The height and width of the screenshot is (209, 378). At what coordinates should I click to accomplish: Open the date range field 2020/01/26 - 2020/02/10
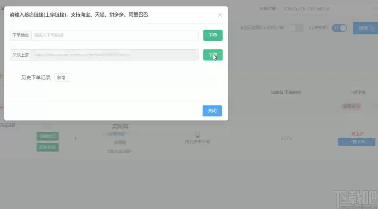click(306, 9)
